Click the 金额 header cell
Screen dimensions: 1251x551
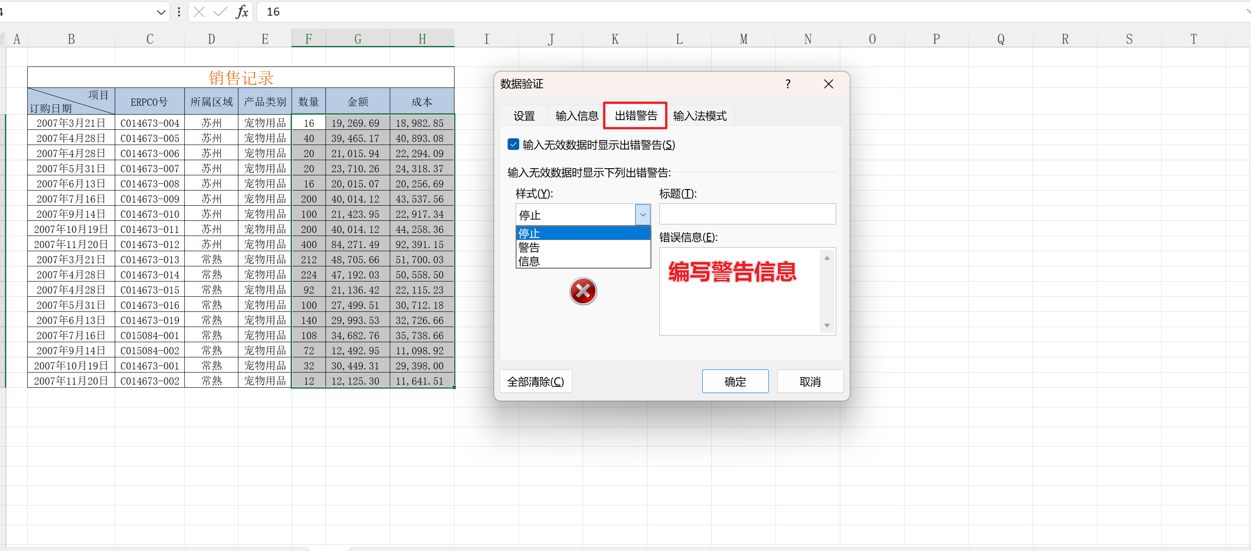click(x=358, y=101)
